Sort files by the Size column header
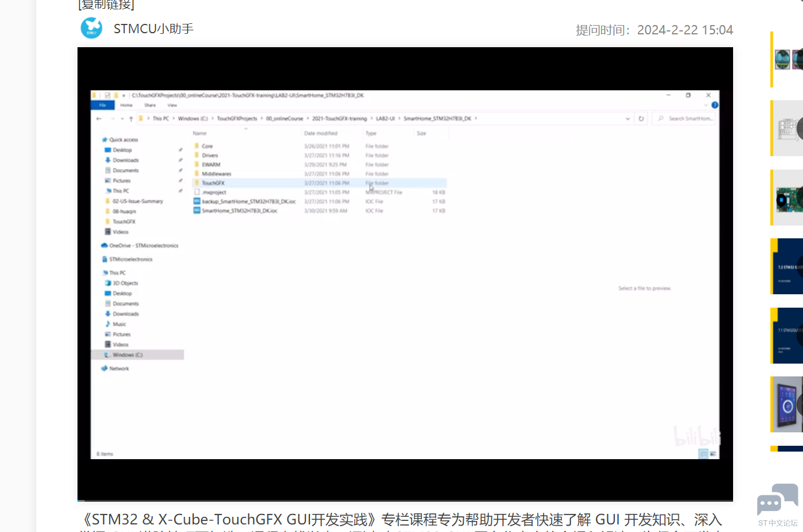The width and height of the screenshot is (803, 532). [421, 133]
